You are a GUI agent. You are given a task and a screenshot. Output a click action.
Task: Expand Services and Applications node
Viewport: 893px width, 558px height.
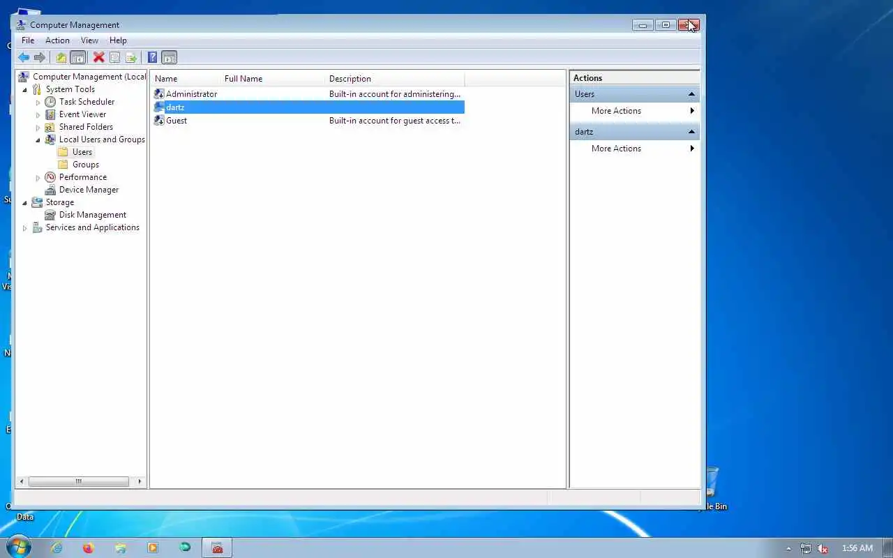pos(25,228)
